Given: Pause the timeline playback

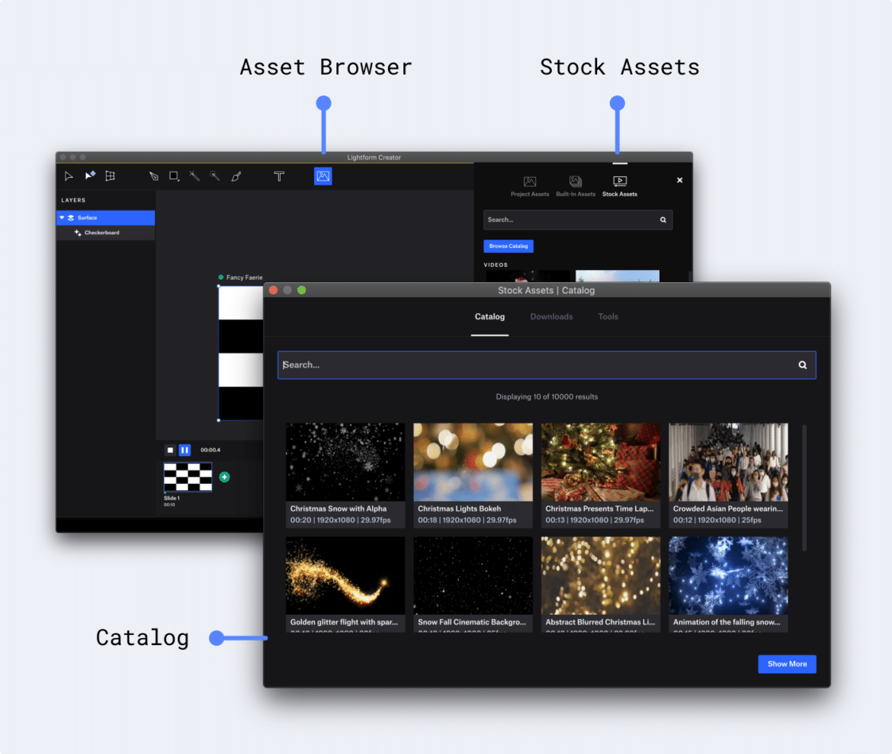Looking at the screenshot, I should pos(184,450).
